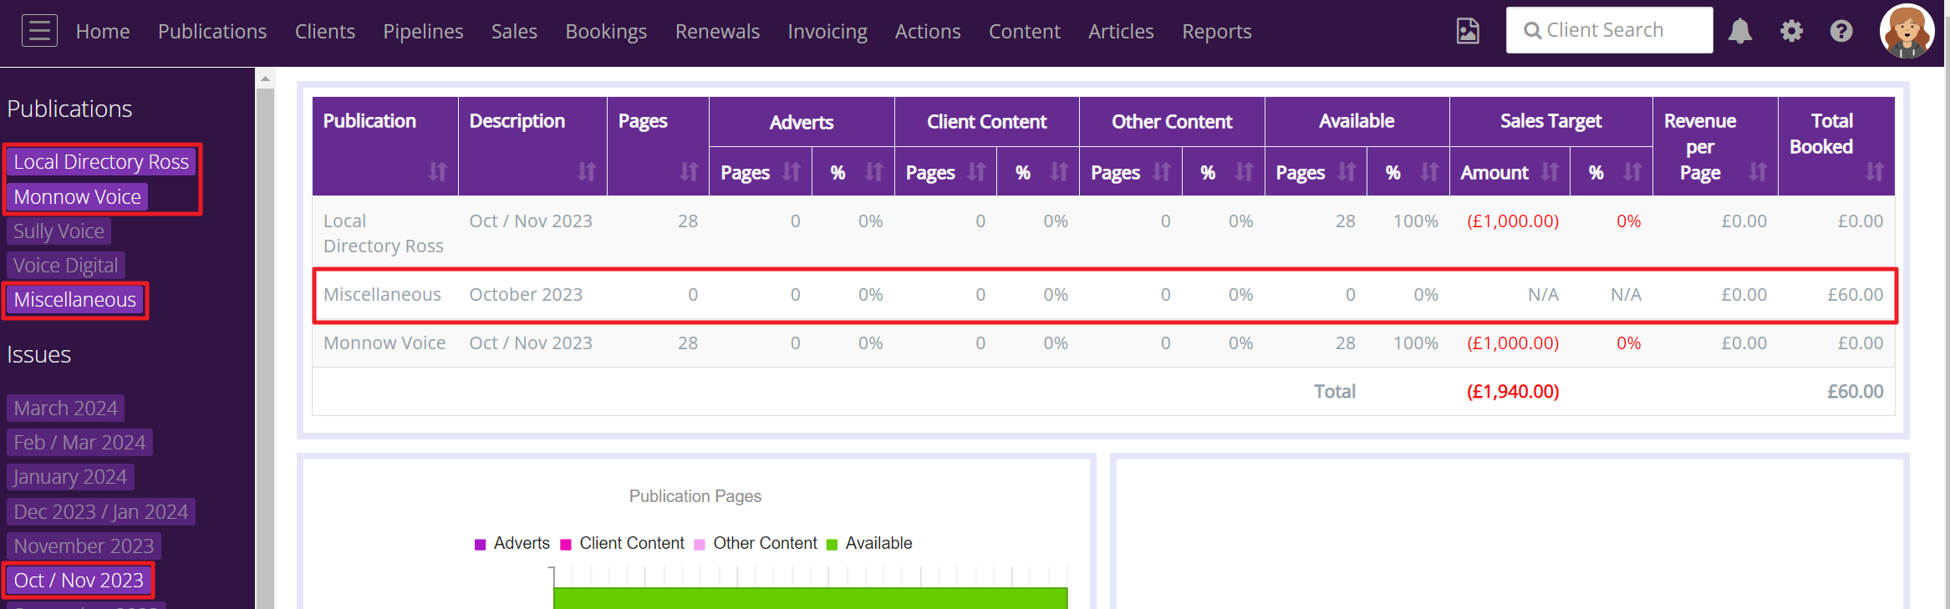Sort by Description column arrows
Image resolution: width=1950 pixels, height=609 pixels.
587,171
